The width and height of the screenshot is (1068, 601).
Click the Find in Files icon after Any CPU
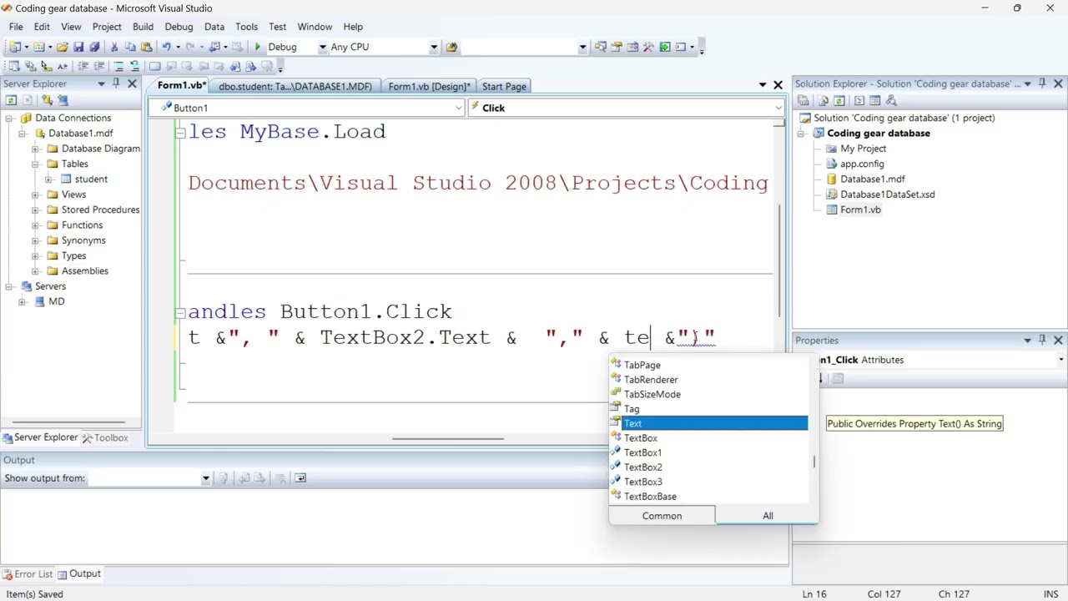coord(451,47)
